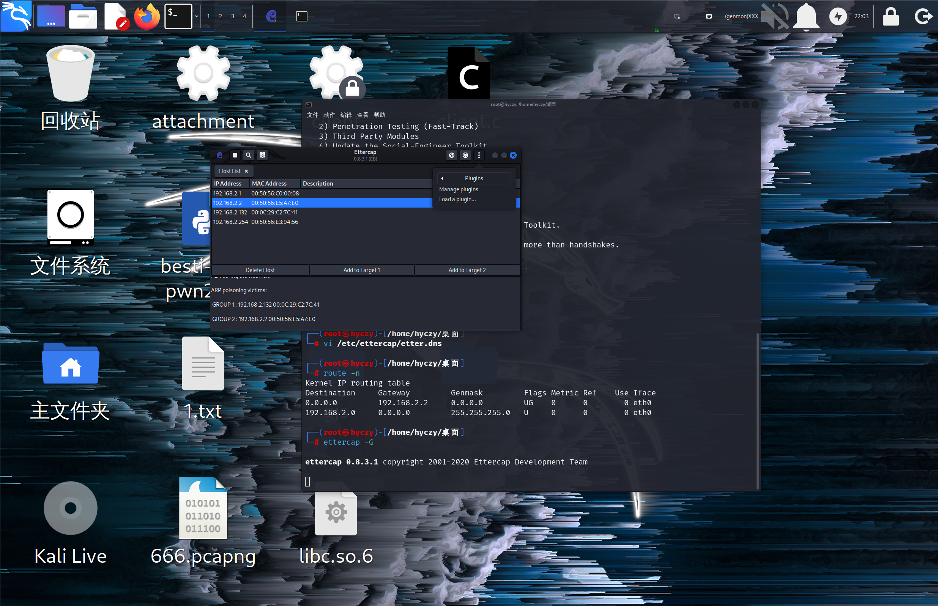This screenshot has height=606, width=938.
Task: Close the Host List tab
Action: point(246,171)
